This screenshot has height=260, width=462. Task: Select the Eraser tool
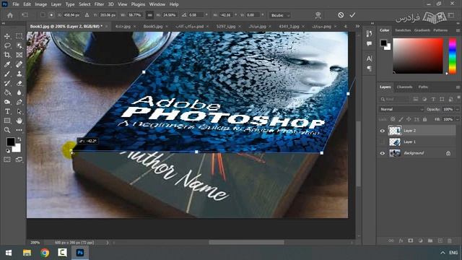(19, 83)
